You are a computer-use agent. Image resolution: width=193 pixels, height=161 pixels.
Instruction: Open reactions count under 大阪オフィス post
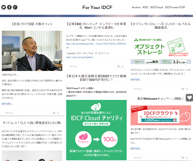pos(9,113)
